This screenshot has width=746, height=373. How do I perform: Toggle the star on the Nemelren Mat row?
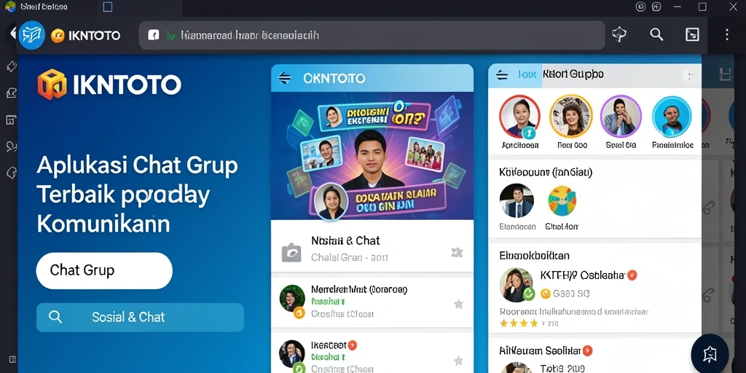(458, 304)
